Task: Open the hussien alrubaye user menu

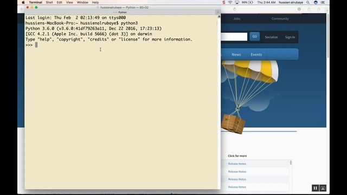Action: click(291, 2)
